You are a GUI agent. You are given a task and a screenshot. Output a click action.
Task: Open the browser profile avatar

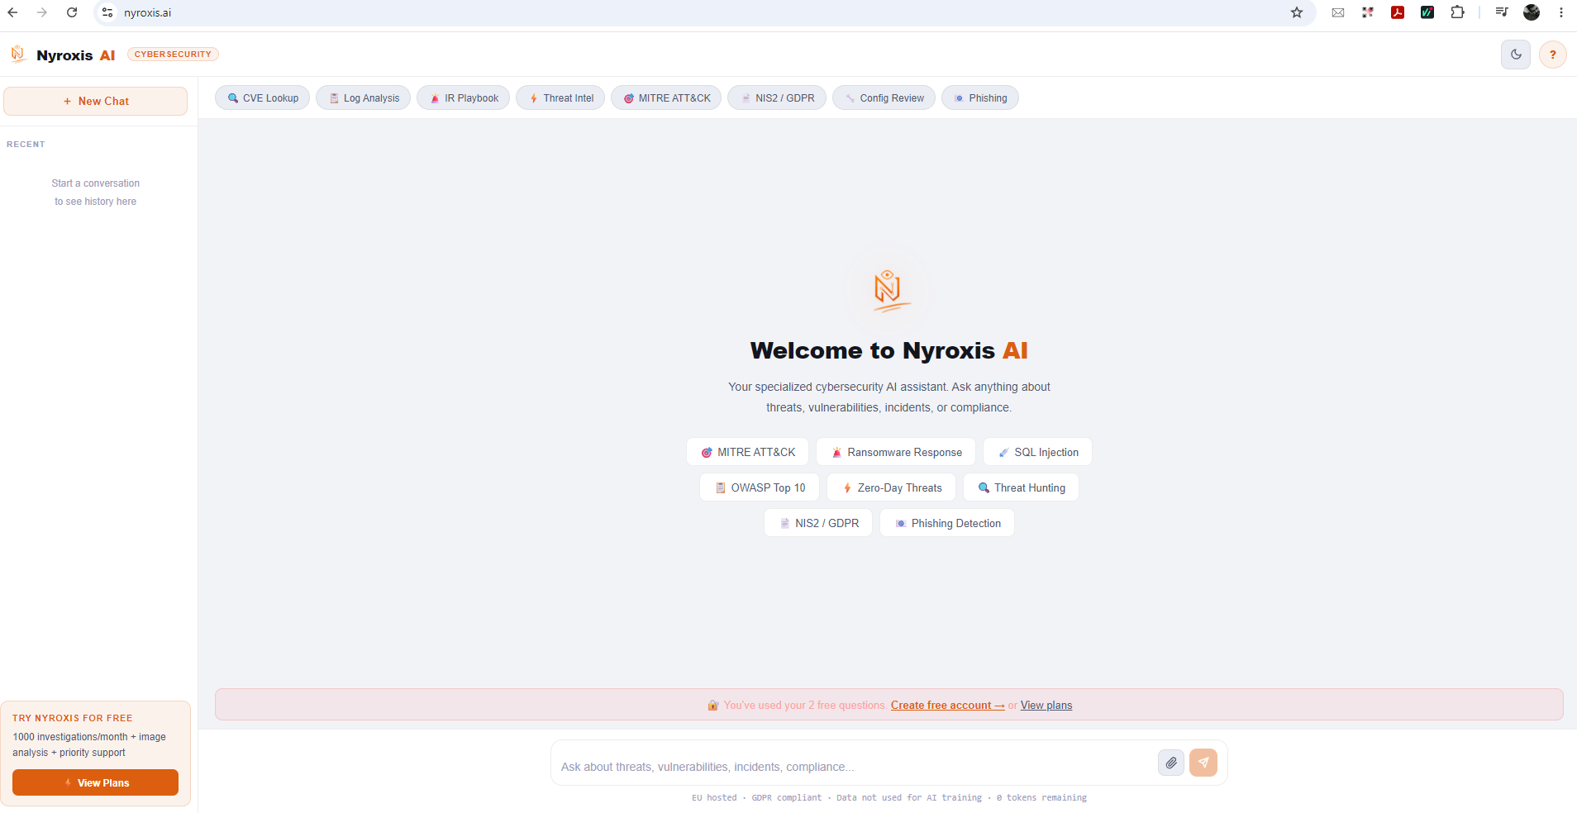click(1532, 12)
